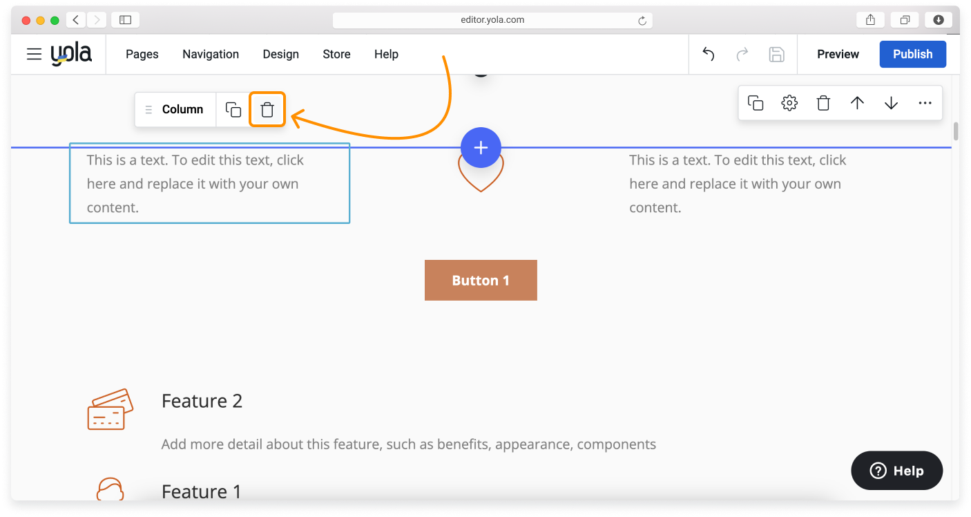971x517 pixels.
Task: Click the undo arrow icon
Action: pyautogui.click(x=708, y=55)
